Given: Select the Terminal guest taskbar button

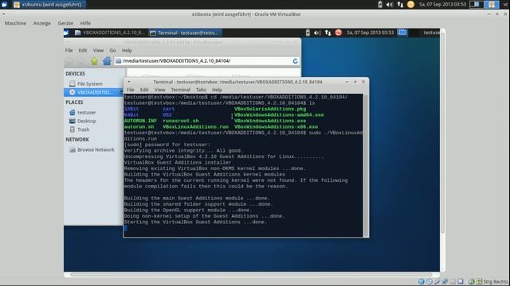Looking at the screenshot, I should (185, 33).
